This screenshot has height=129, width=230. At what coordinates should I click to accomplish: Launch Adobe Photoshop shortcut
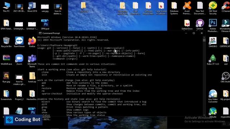[213, 26]
